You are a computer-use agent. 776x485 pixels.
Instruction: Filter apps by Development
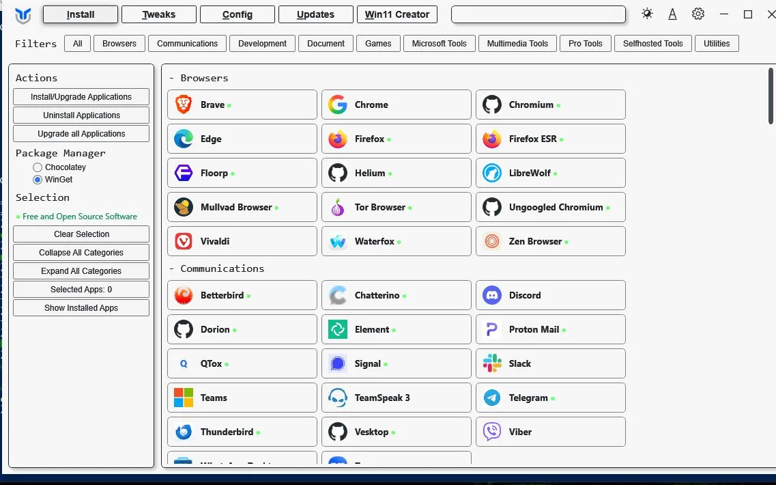point(262,44)
